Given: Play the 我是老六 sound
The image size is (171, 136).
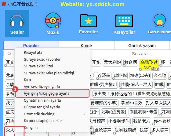Looking at the screenshot, I should 142,121.
